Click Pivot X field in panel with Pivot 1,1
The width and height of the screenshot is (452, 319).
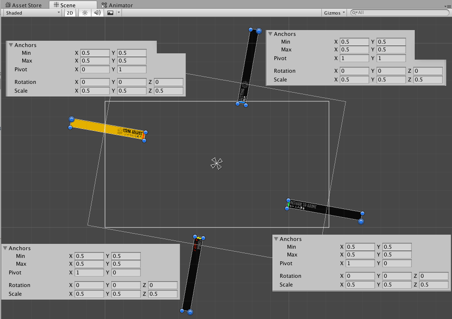(x=354, y=58)
